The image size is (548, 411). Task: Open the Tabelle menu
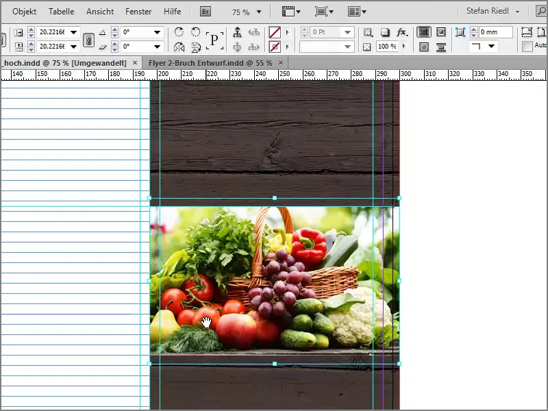tap(61, 12)
